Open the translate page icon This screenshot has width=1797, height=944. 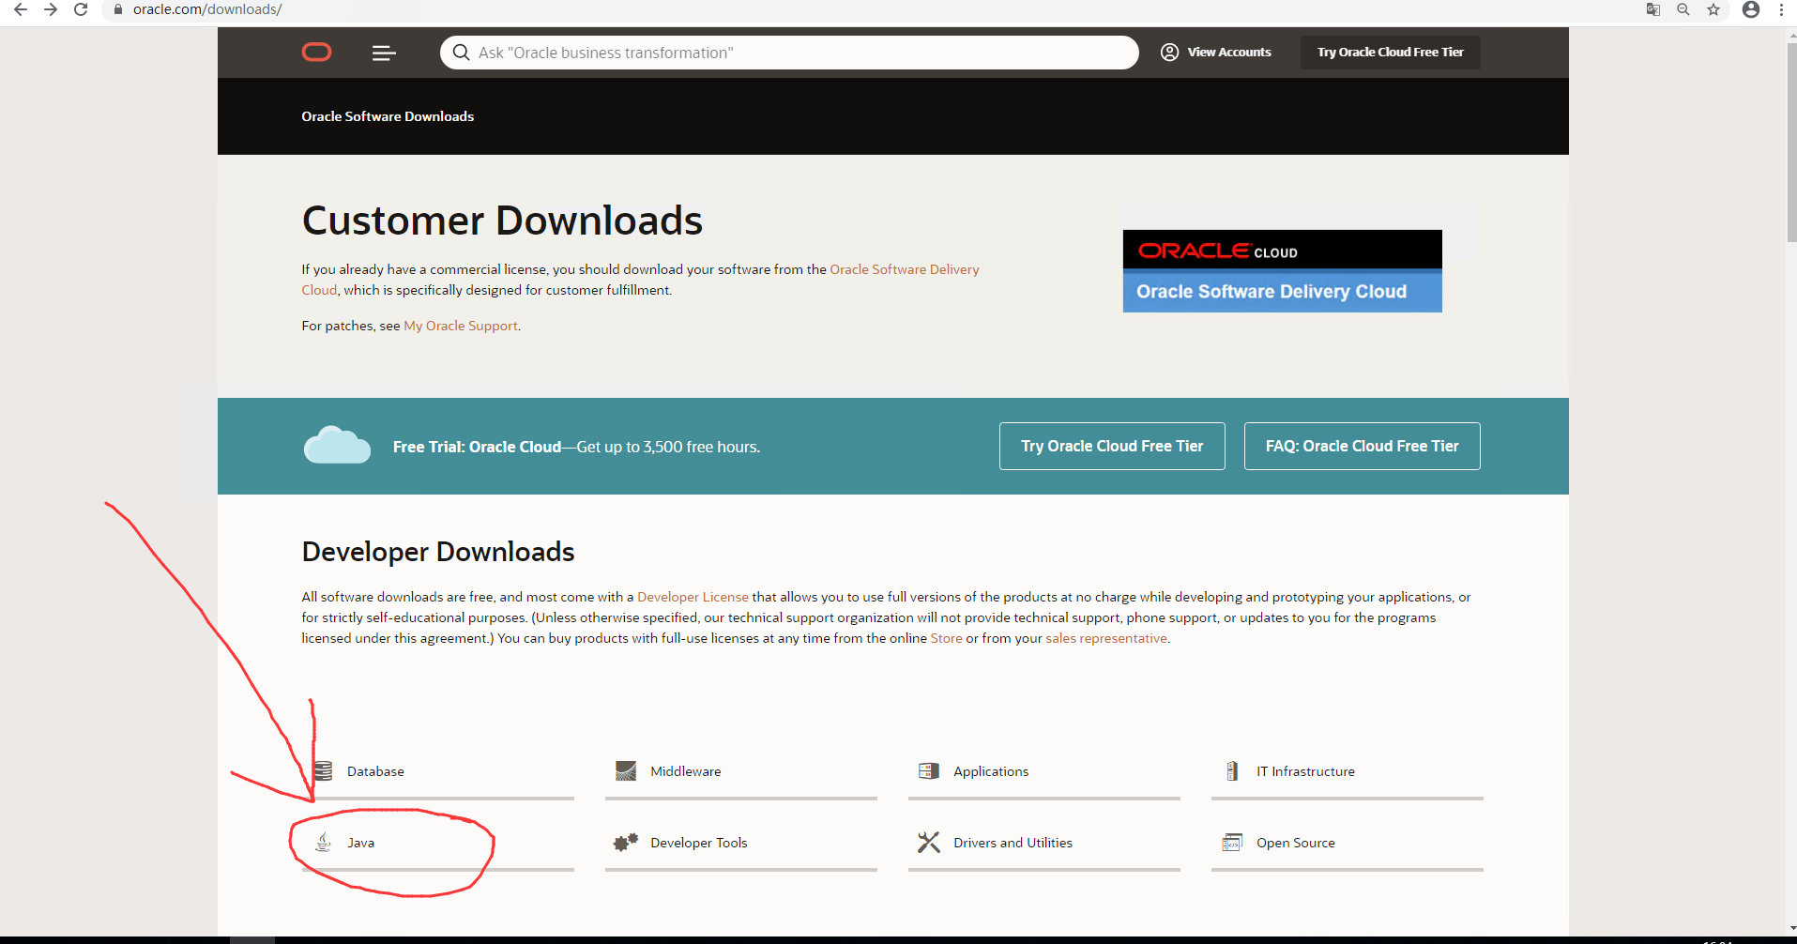[x=1653, y=9]
